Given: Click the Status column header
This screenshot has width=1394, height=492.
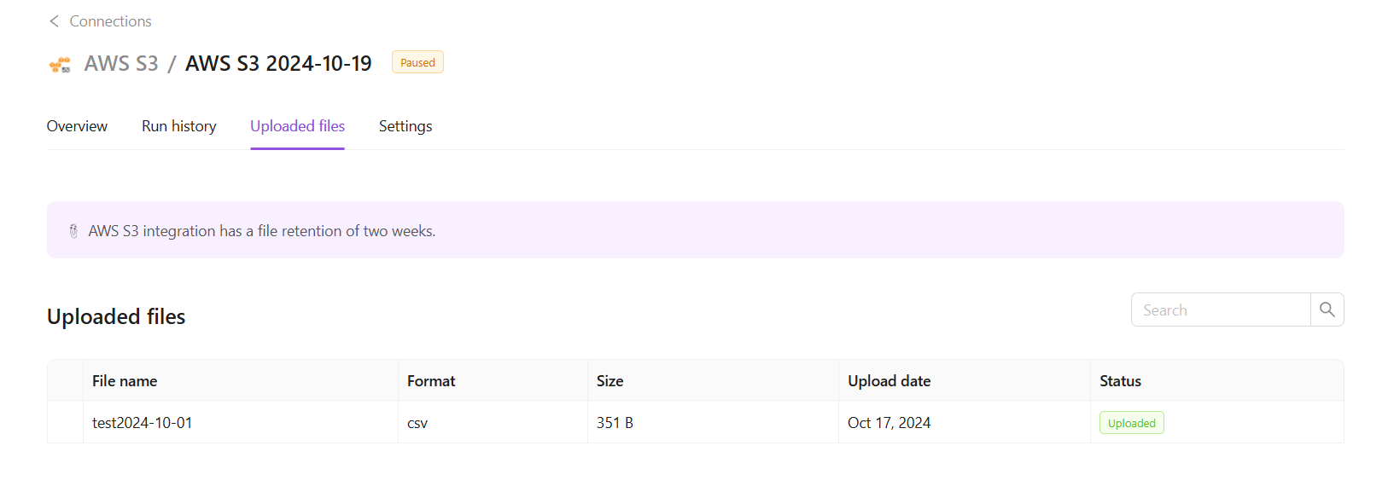Looking at the screenshot, I should 1120,381.
